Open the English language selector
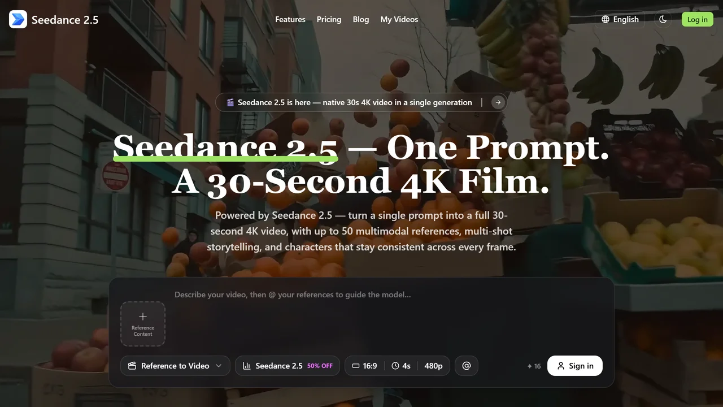The width and height of the screenshot is (723, 407). coord(620,19)
